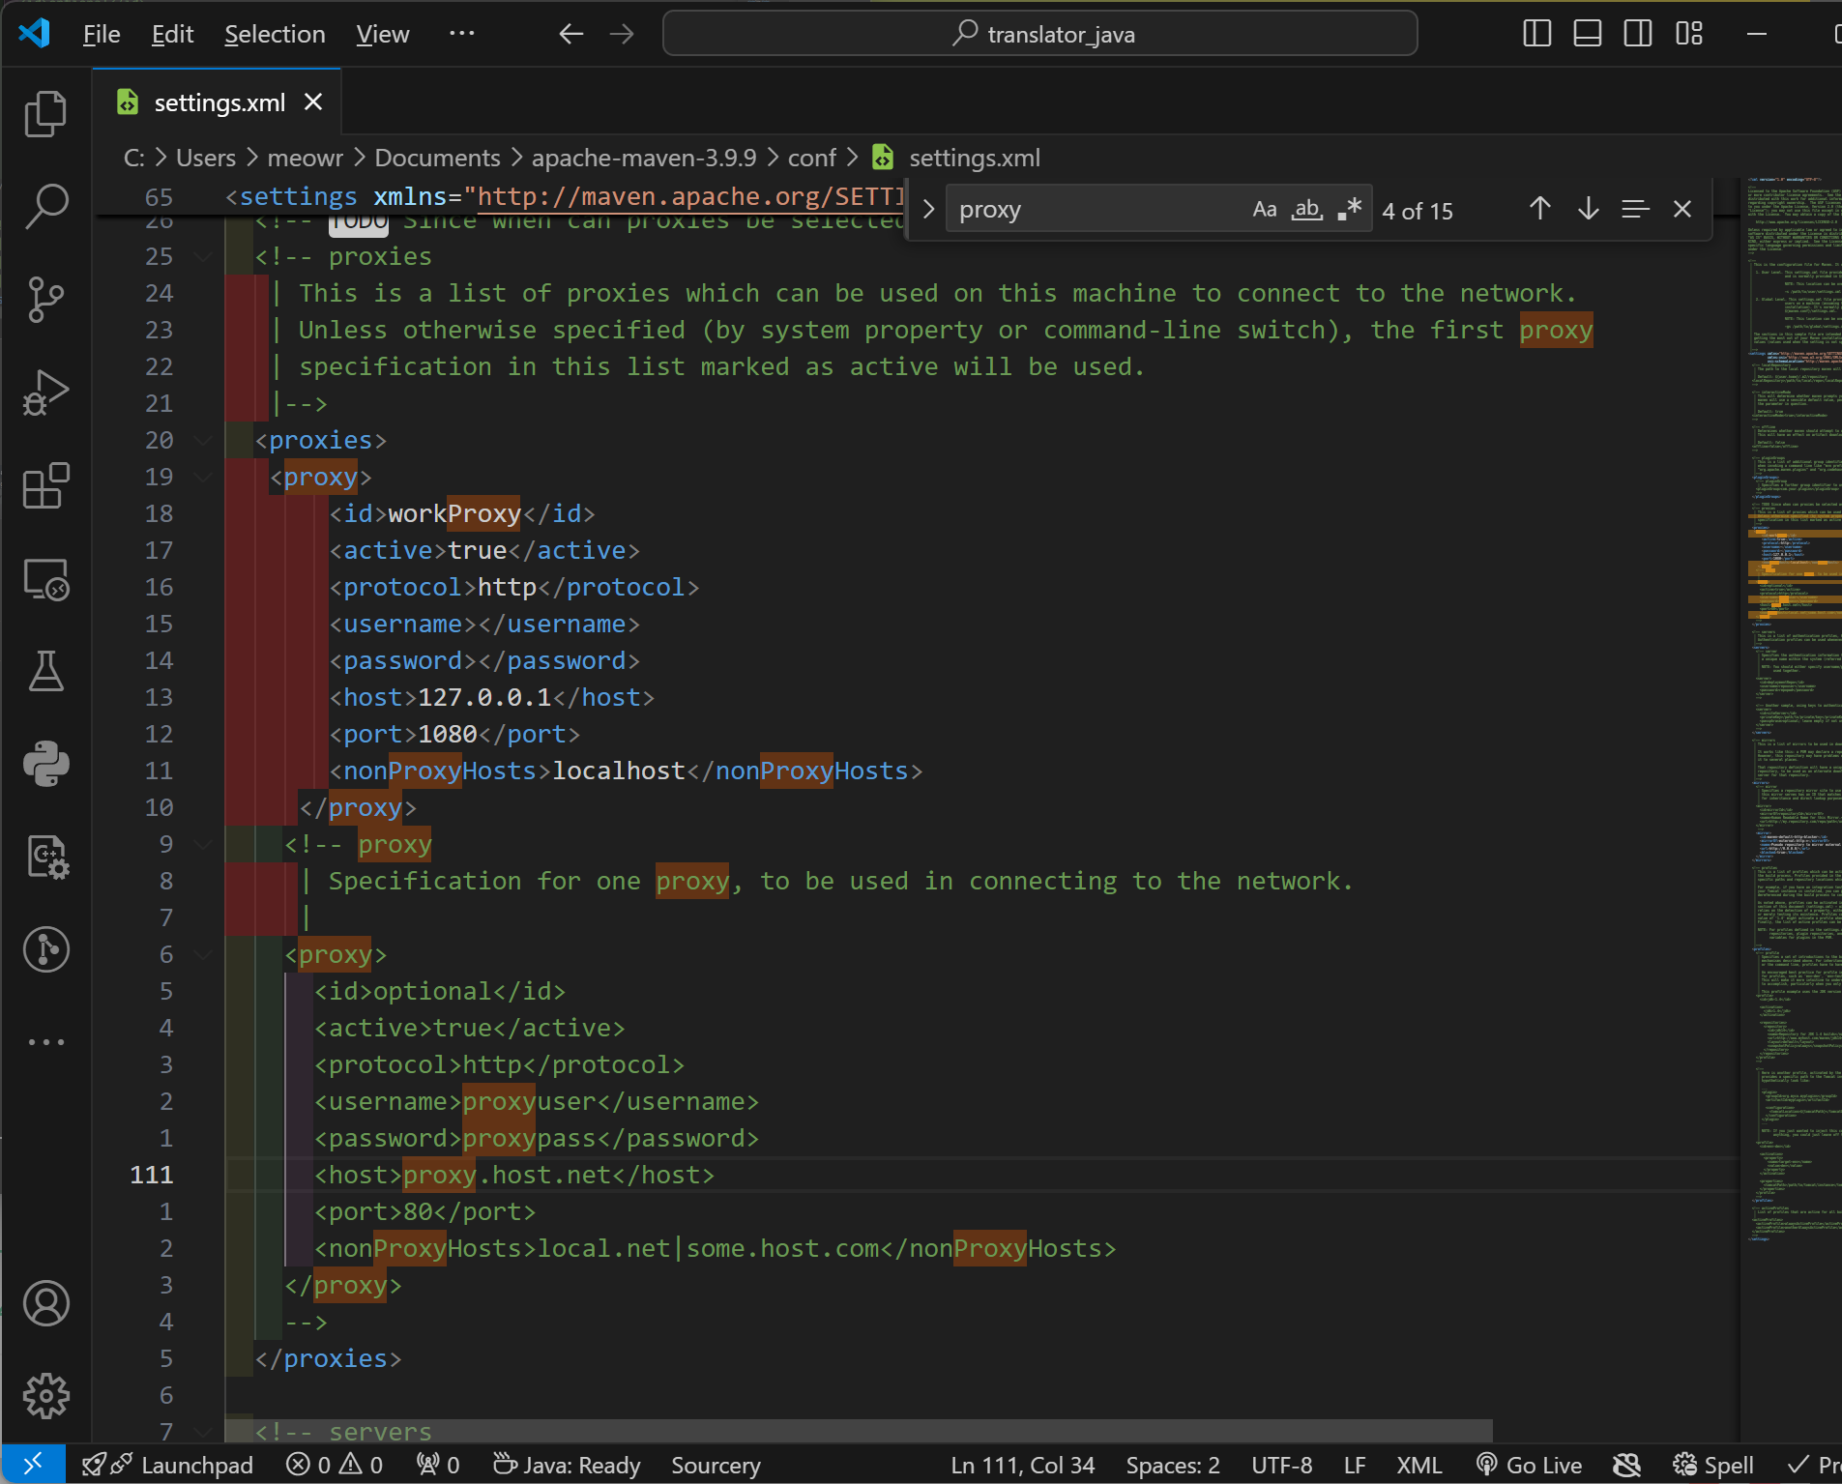Open the Python sidebar view

click(45, 764)
